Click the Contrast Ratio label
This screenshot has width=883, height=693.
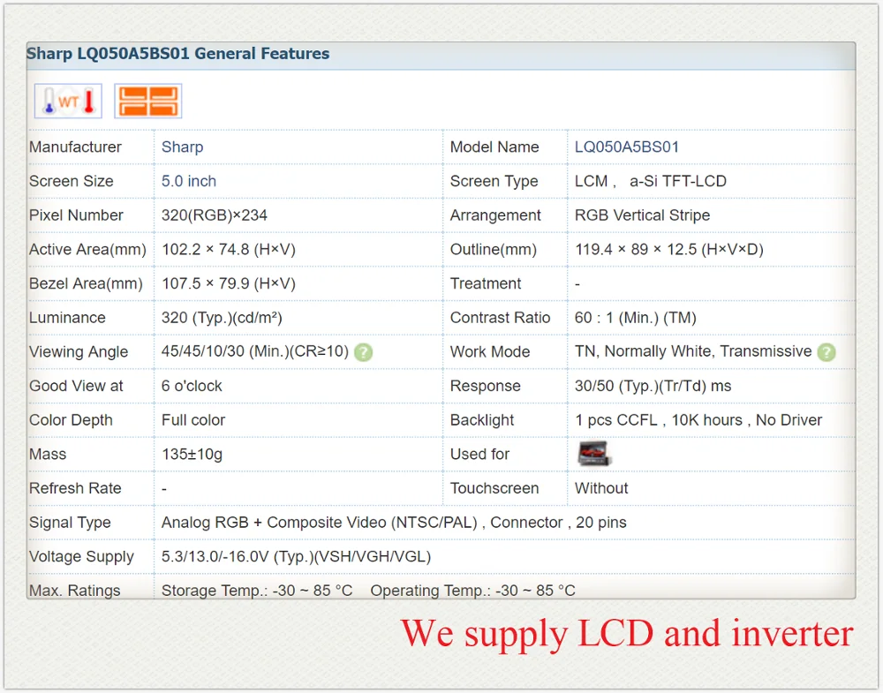pos(500,318)
